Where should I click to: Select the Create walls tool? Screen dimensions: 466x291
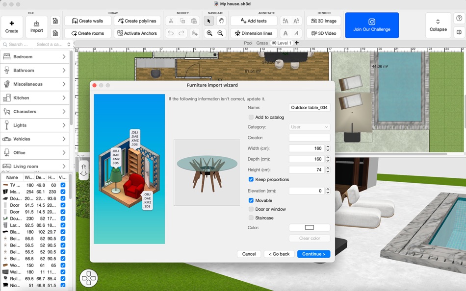point(88,21)
